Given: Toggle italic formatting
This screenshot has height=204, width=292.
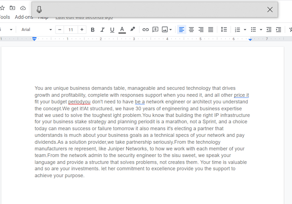Looking at the screenshot, I should pyautogui.click(x=102, y=30).
